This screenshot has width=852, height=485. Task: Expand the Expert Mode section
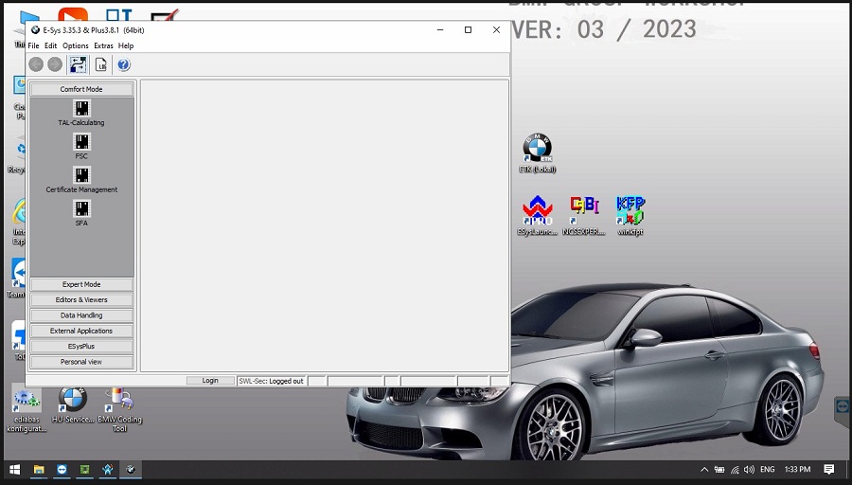point(81,284)
